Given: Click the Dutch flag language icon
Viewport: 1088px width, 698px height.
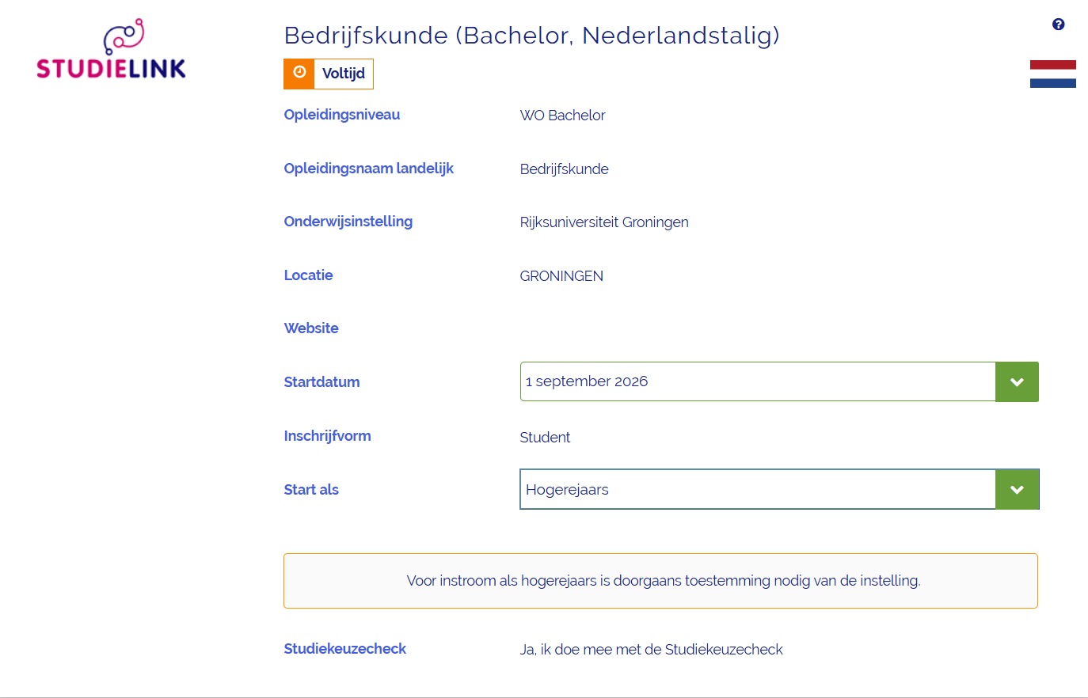Looking at the screenshot, I should point(1052,72).
